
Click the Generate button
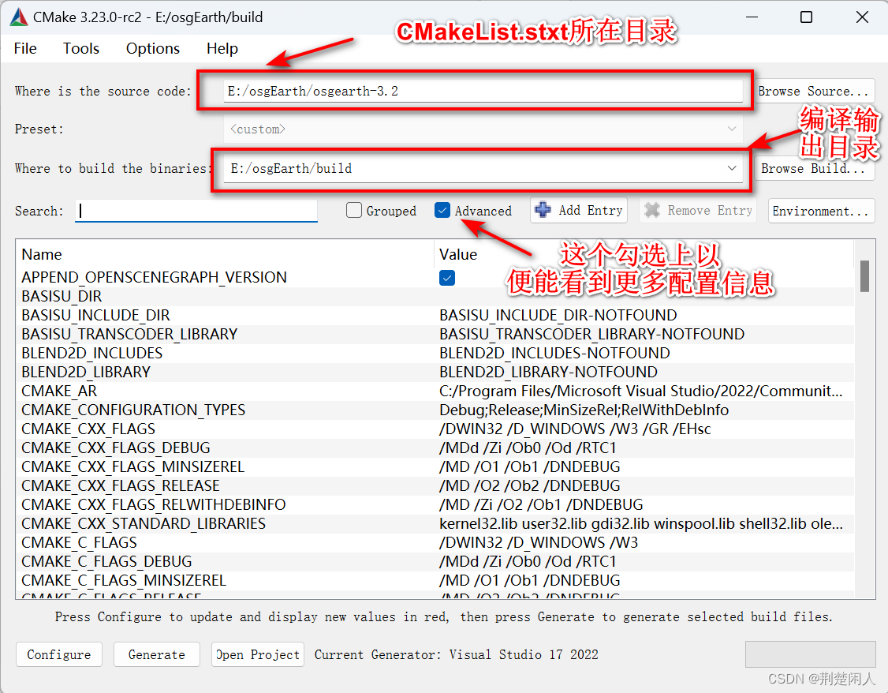pos(157,654)
